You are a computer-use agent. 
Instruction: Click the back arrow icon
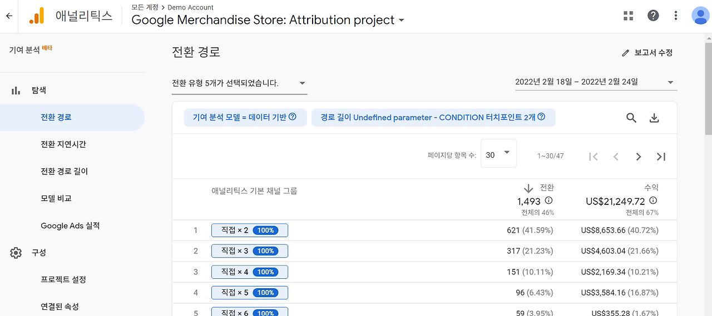pyautogui.click(x=8, y=16)
